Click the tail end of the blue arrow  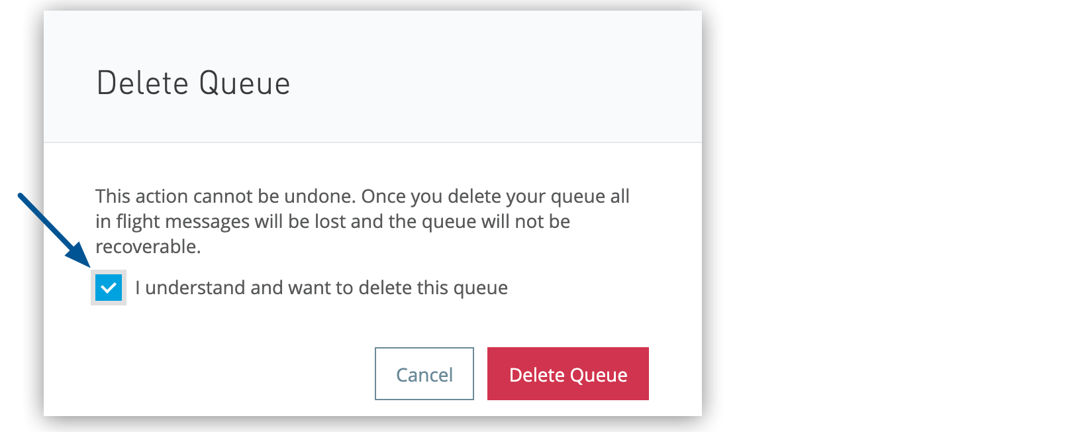[x=23, y=197]
